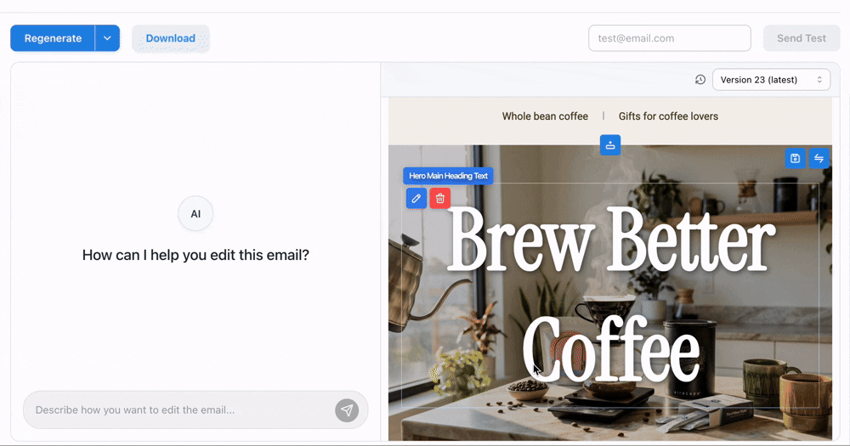Send the message with paper plane icon
This screenshot has height=446, width=850.
tap(347, 410)
